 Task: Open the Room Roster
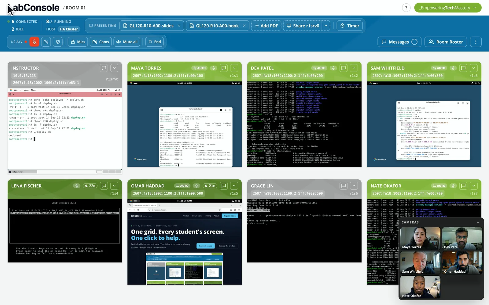click(446, 42)
